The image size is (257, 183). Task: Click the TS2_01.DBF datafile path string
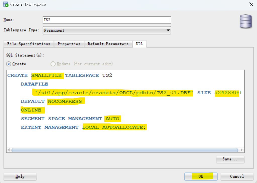click(x=114, y=93)
